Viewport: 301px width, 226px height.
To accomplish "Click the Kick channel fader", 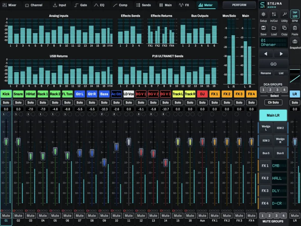I will tap(6, 142).
